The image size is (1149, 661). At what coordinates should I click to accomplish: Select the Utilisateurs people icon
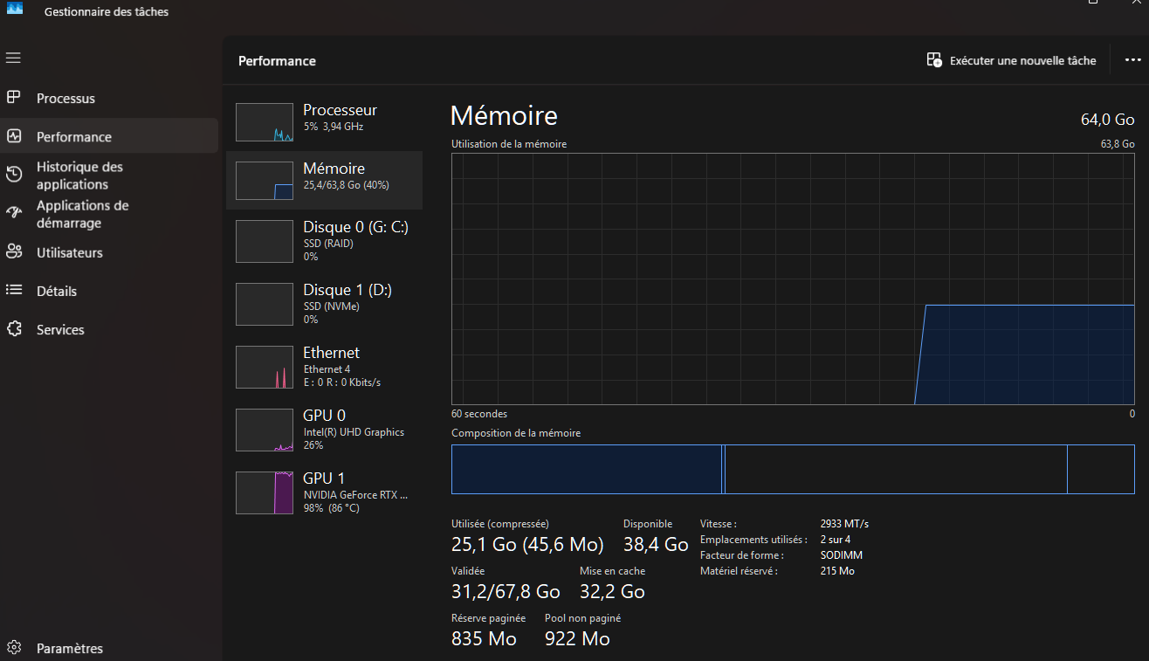(x=14, y=252)
